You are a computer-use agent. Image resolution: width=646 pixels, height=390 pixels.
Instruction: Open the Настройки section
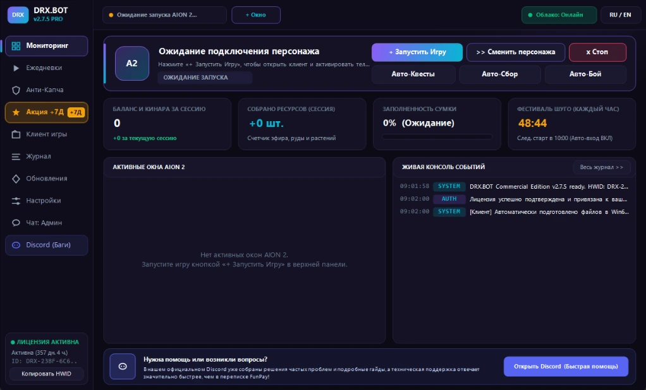click(47, 201)
